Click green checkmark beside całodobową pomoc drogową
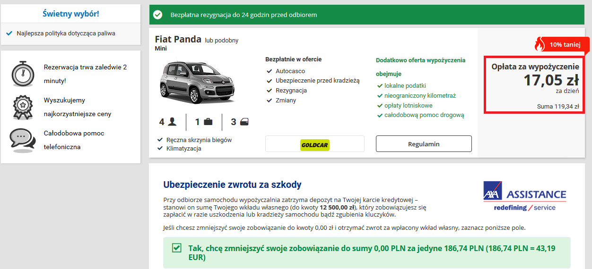592x269 pixels. 380,115
